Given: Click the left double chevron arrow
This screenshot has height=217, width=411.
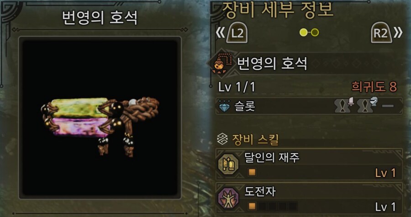Looking at the screenshot, I should [221, 33].
